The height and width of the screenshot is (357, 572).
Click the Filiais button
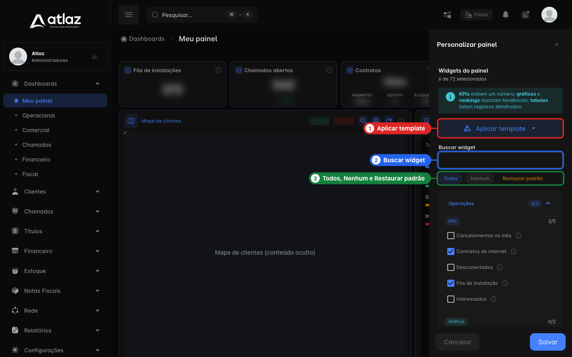[x=476, y=15]
